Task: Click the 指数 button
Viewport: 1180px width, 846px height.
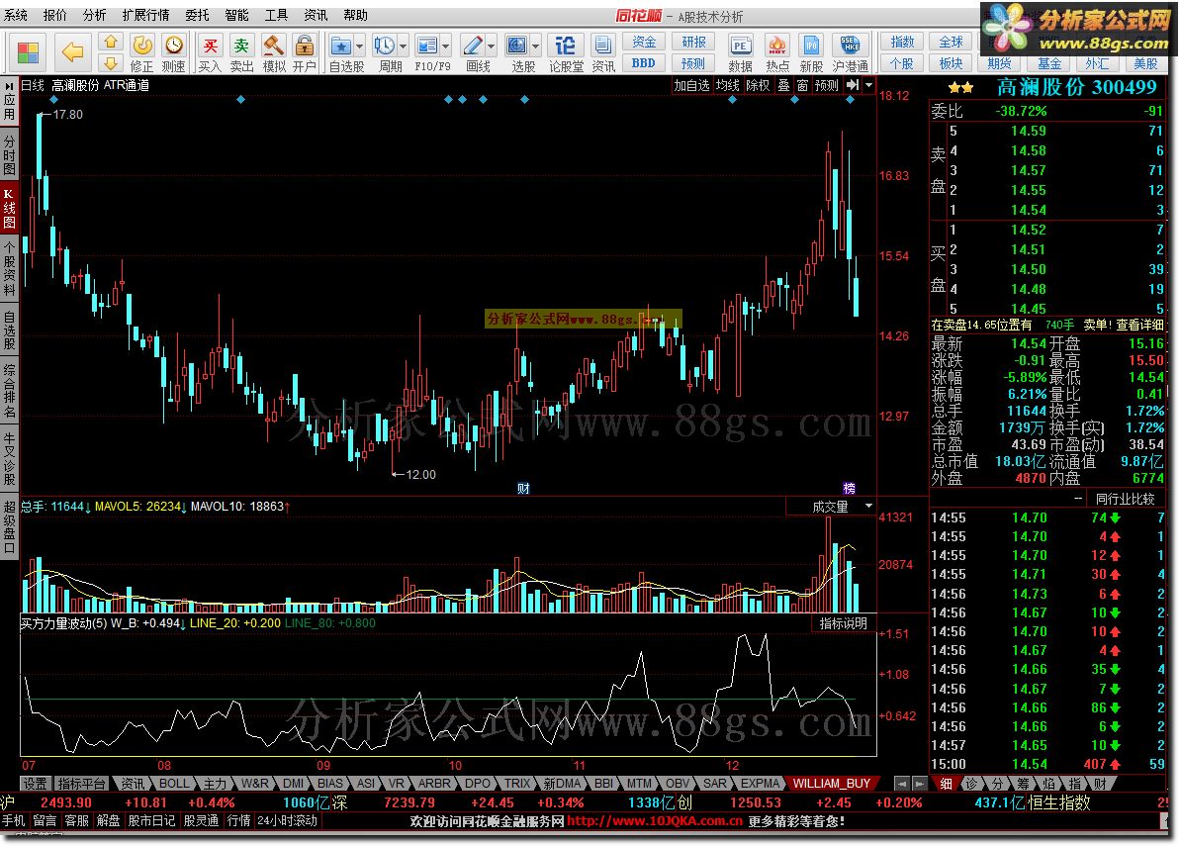Action: tap(902, 43)
